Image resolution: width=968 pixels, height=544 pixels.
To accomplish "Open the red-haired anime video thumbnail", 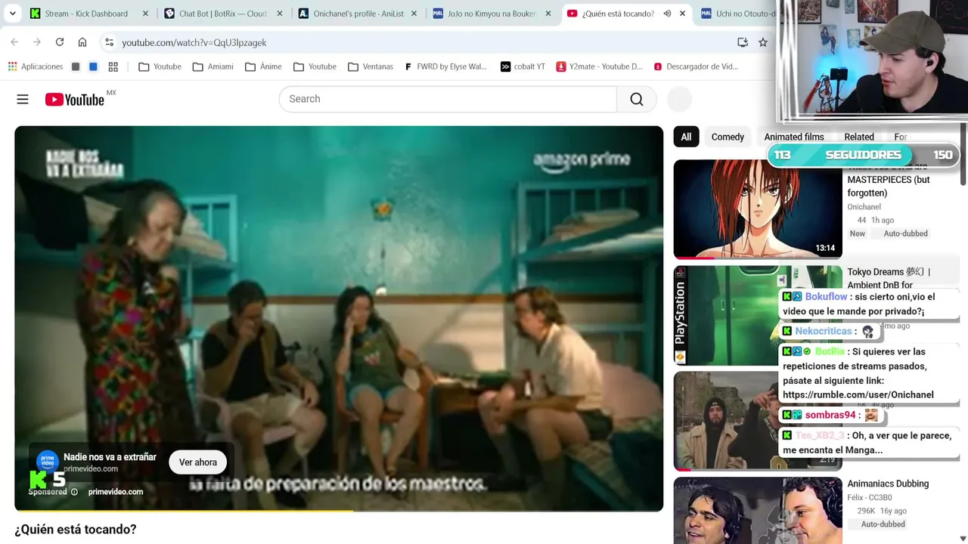I will tap(758, 209).
